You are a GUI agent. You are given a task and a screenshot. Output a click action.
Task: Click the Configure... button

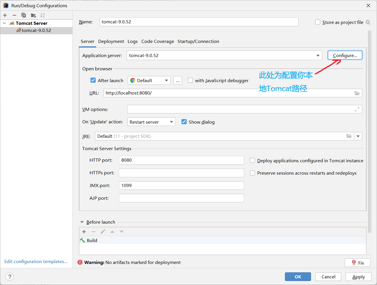345,55
